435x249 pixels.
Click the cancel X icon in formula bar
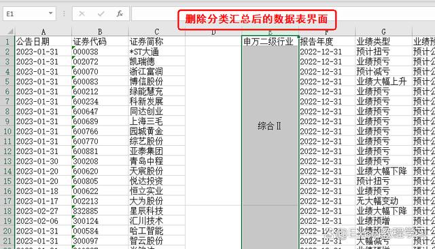pos(82,14)
